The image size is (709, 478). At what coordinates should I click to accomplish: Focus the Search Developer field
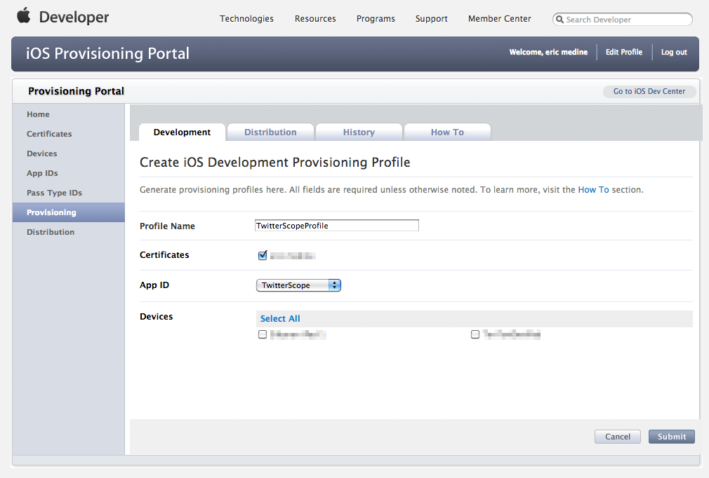click(622, 20)
